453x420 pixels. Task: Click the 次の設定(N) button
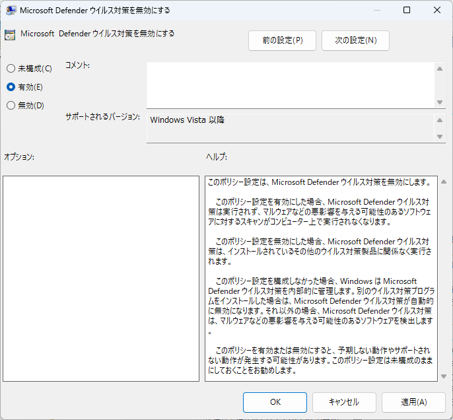point(355,40)
